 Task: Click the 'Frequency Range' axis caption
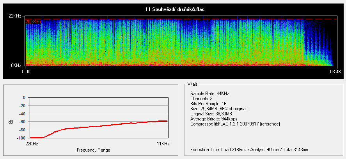[x=93, y=150]
